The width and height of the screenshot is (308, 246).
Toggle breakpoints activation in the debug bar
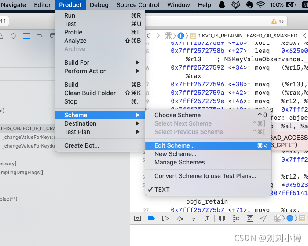[x=151, y=219]
